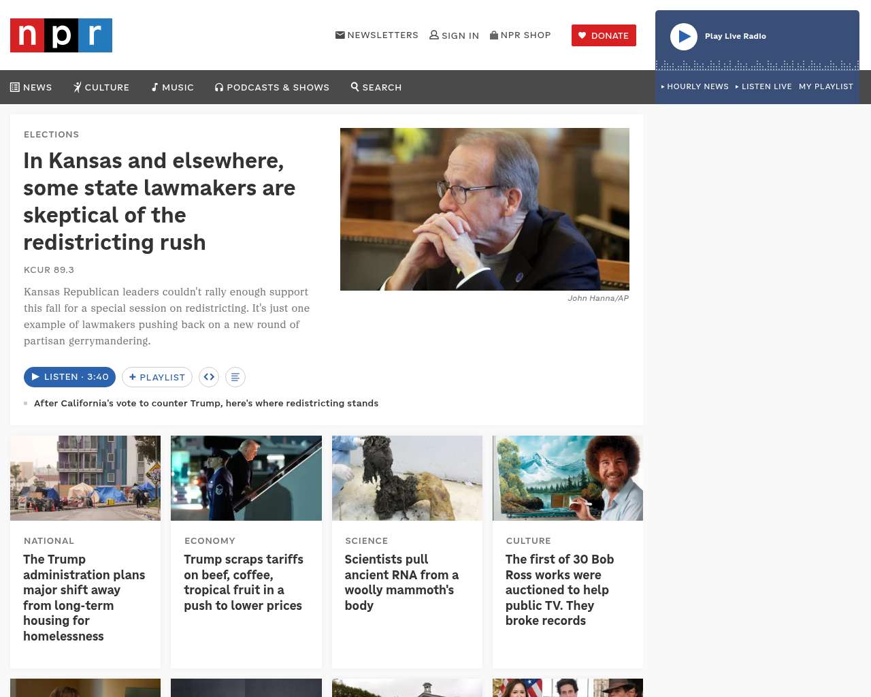Add story to Playlist

[x=157, y=377]
